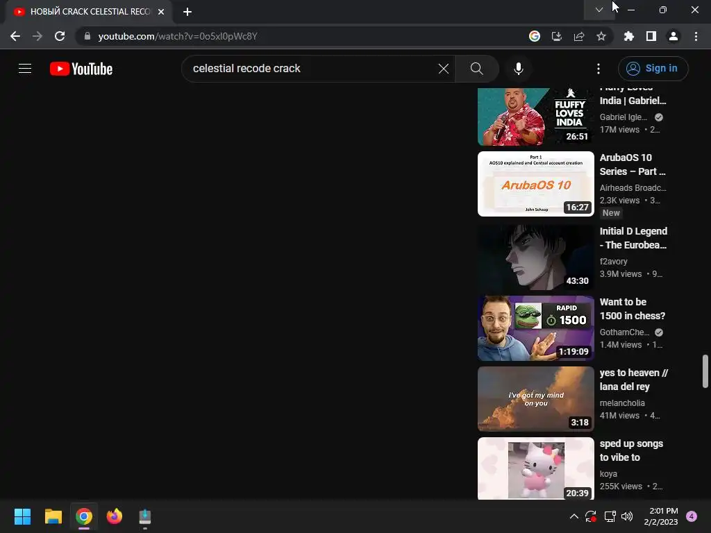Click sped up songs to vibe to title
The height and width of the screenshot is (533, 711).
point(631,450)
